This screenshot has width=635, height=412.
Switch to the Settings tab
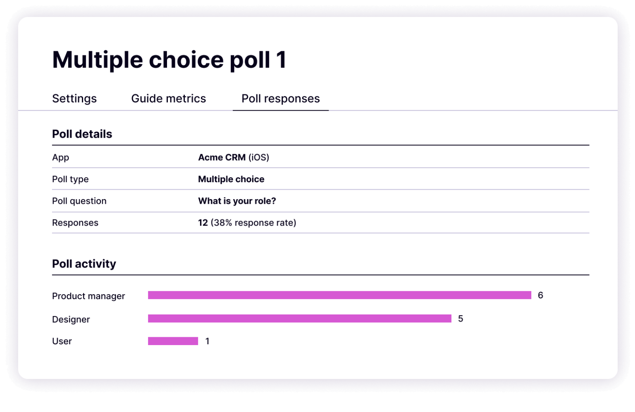[74, 98]
